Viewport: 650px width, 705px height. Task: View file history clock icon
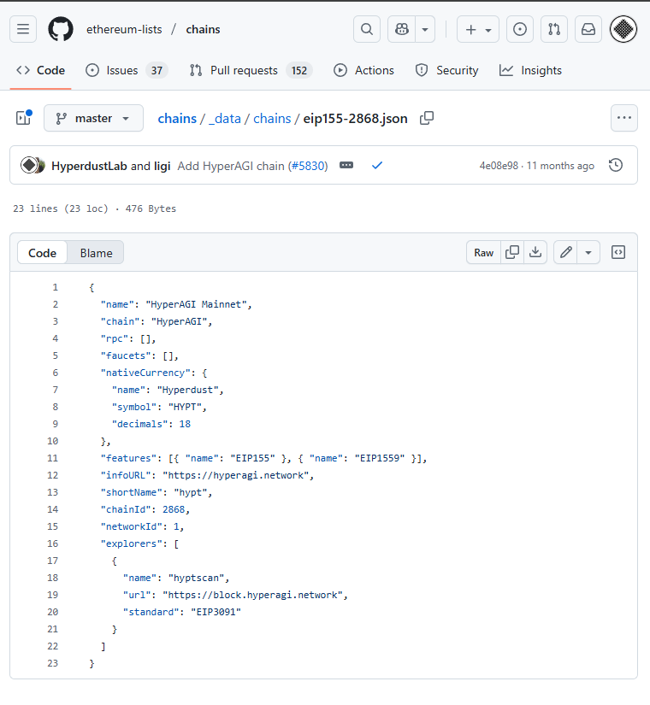click(616, 165)
